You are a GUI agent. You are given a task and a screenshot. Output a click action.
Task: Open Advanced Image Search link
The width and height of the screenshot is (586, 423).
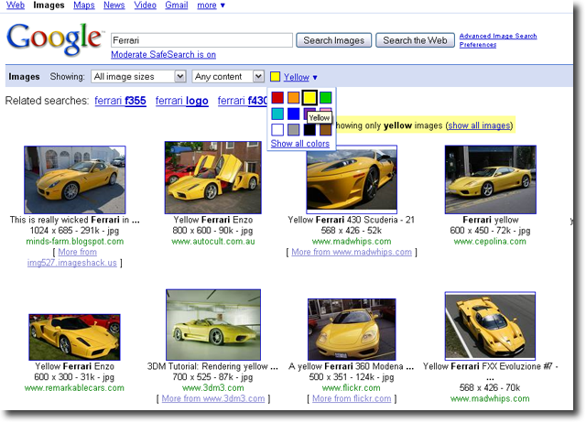point(498,36)
